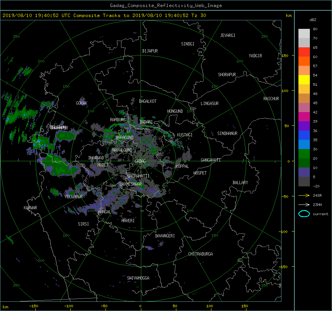Click the Gadag_Composite_Reflectivity_Web_Image title
332x311 pixels.
point(166,6)
